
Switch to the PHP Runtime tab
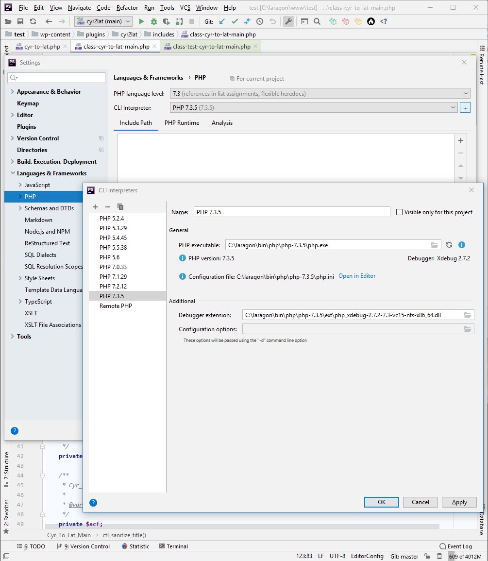182,123
